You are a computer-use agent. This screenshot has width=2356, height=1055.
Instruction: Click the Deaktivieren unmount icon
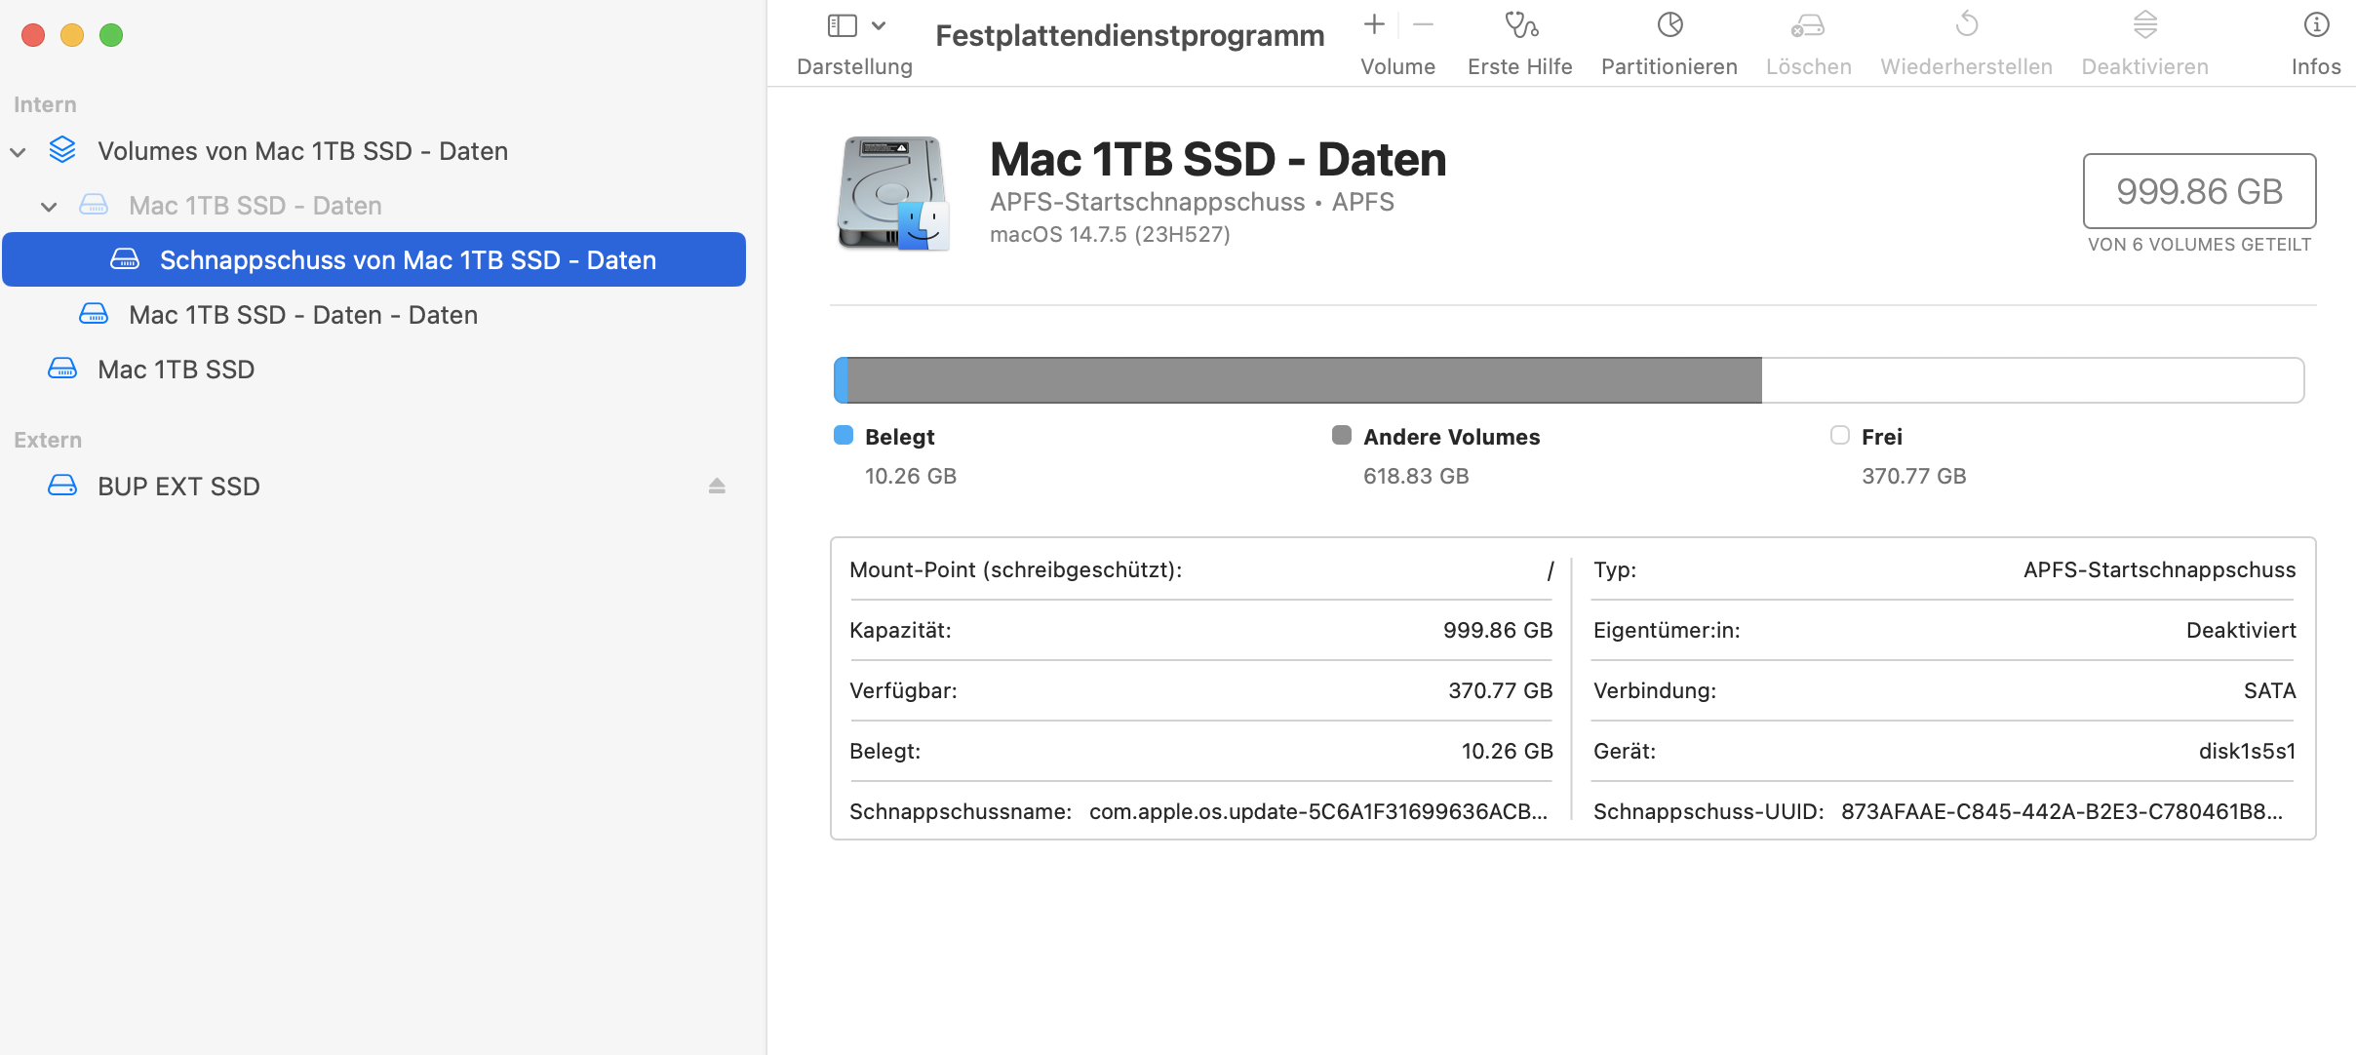point(2144,25)
